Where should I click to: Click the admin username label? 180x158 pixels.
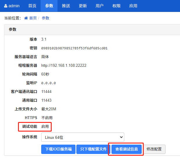tap(14, 6)
